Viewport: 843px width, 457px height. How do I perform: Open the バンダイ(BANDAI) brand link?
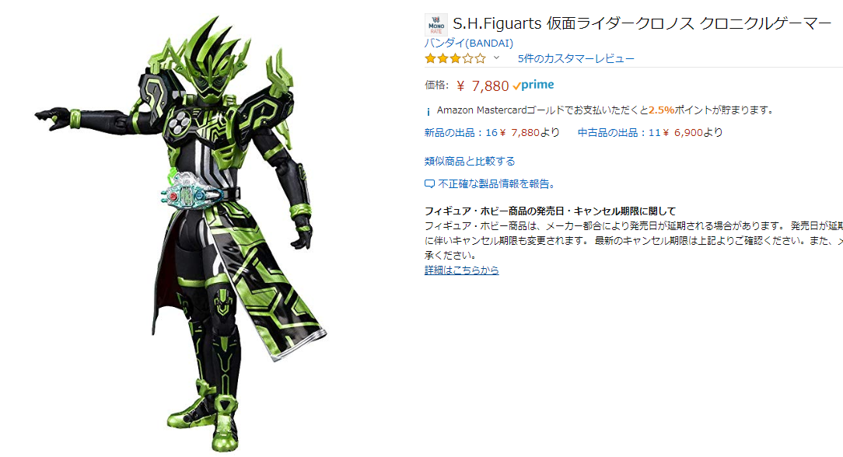469,43
